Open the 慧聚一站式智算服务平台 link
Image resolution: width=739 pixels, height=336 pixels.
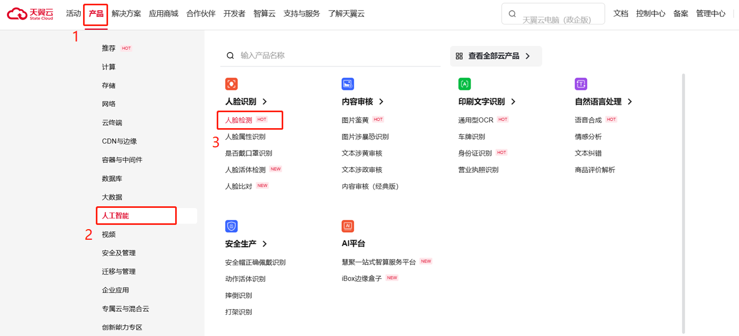click(379, 262)
